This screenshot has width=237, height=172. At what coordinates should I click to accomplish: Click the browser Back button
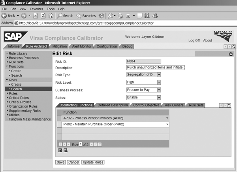(x=8, y=15)
